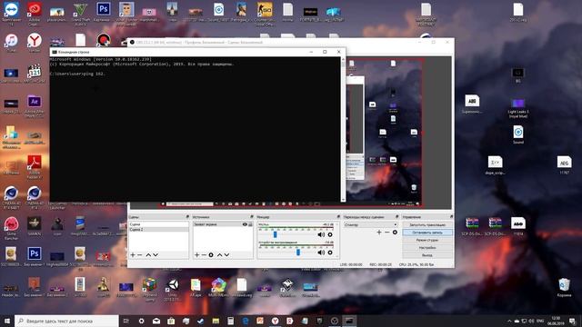Click the command prompt vertical scrollbar
582x327 pixels.
343,129
